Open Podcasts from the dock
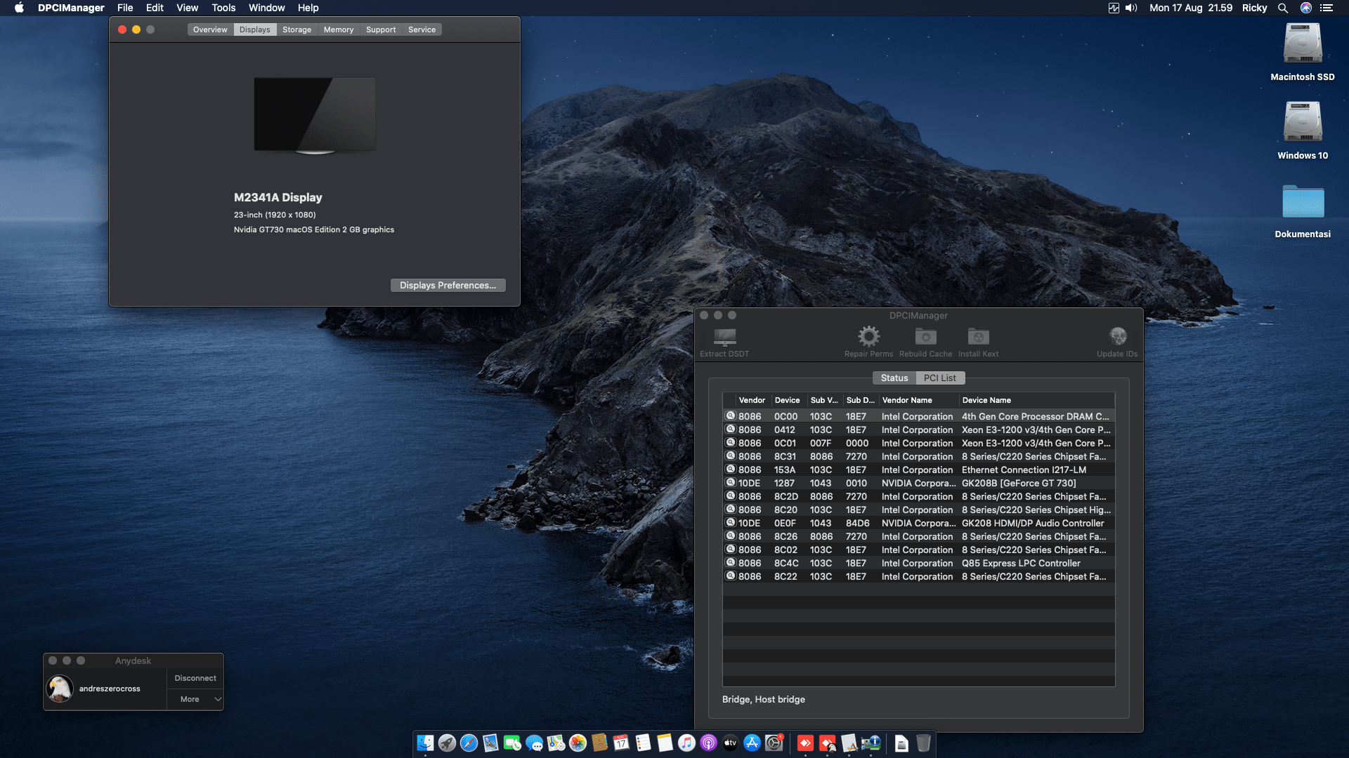Screen dimensions: 1349x758 click(708, 743)
